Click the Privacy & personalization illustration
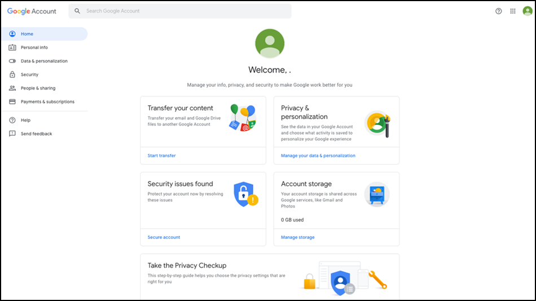 (x=377, y=122)
